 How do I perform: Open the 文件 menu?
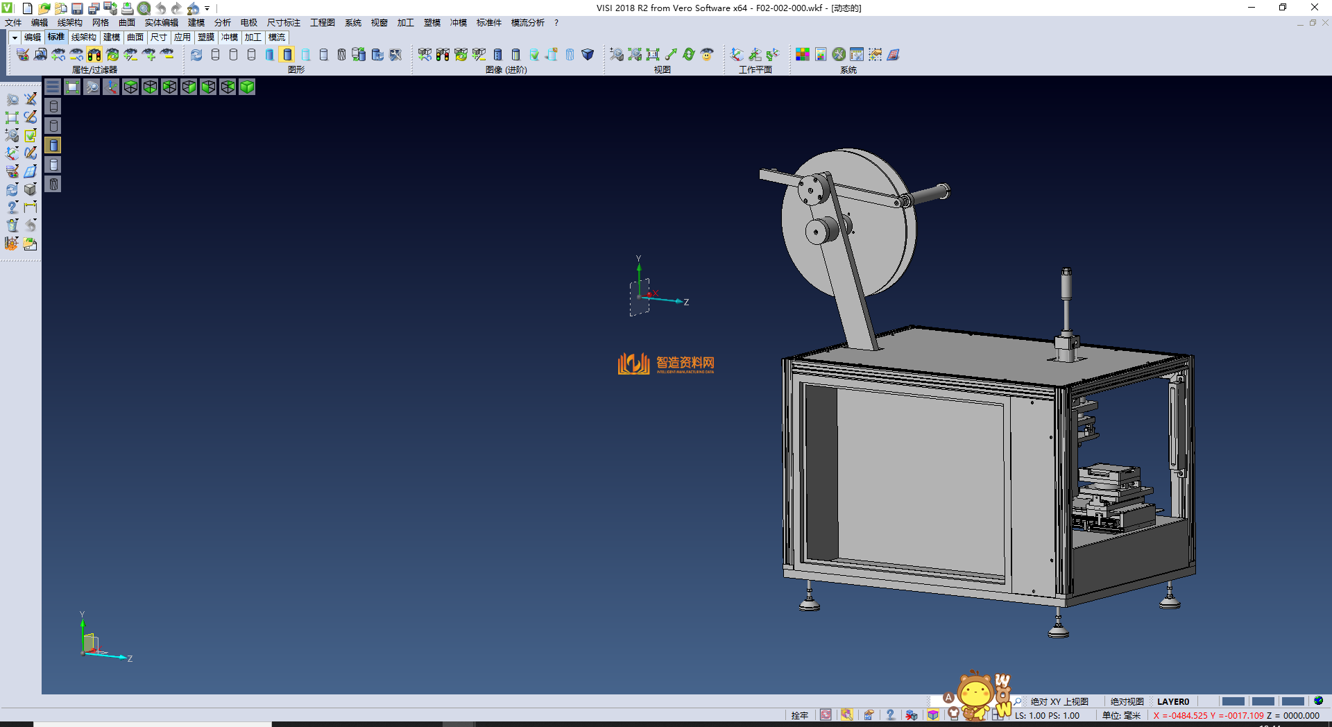(13, 23)
